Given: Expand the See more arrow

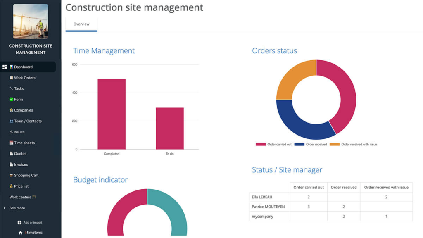Looking at the screenshot, I should (5, 208).
